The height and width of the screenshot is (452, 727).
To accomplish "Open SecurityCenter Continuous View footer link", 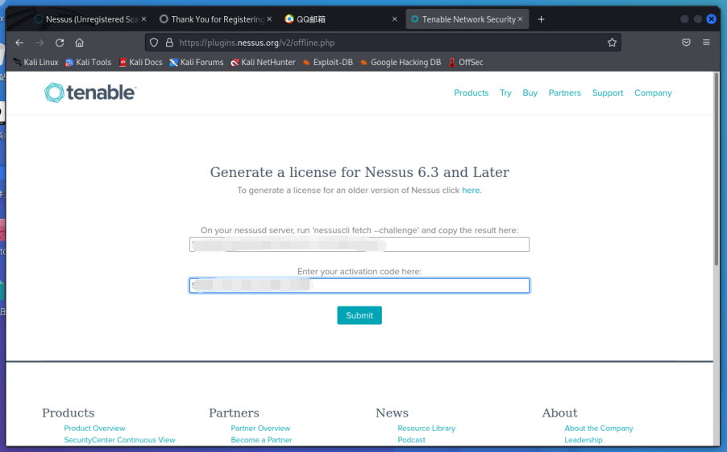I will point(119,440).
